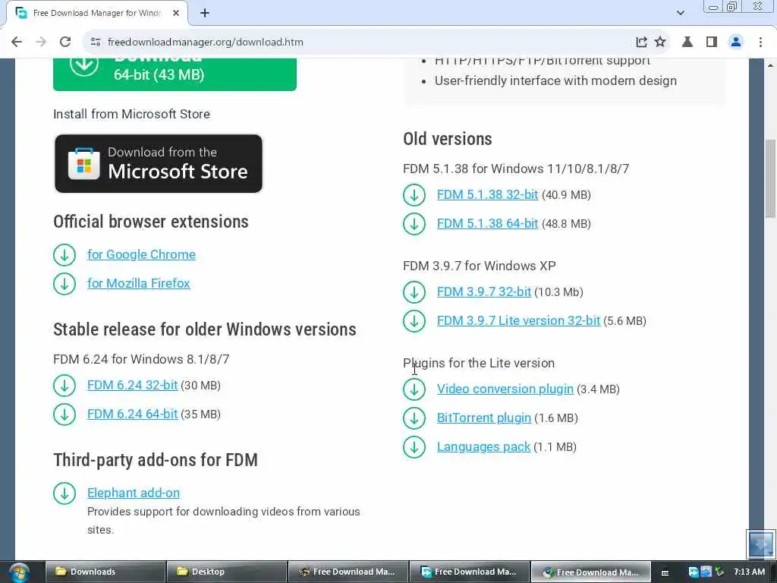Click the keyboard icon in the system tray
777x583 pixels.
pyautogui.click(x=665, y=572)
